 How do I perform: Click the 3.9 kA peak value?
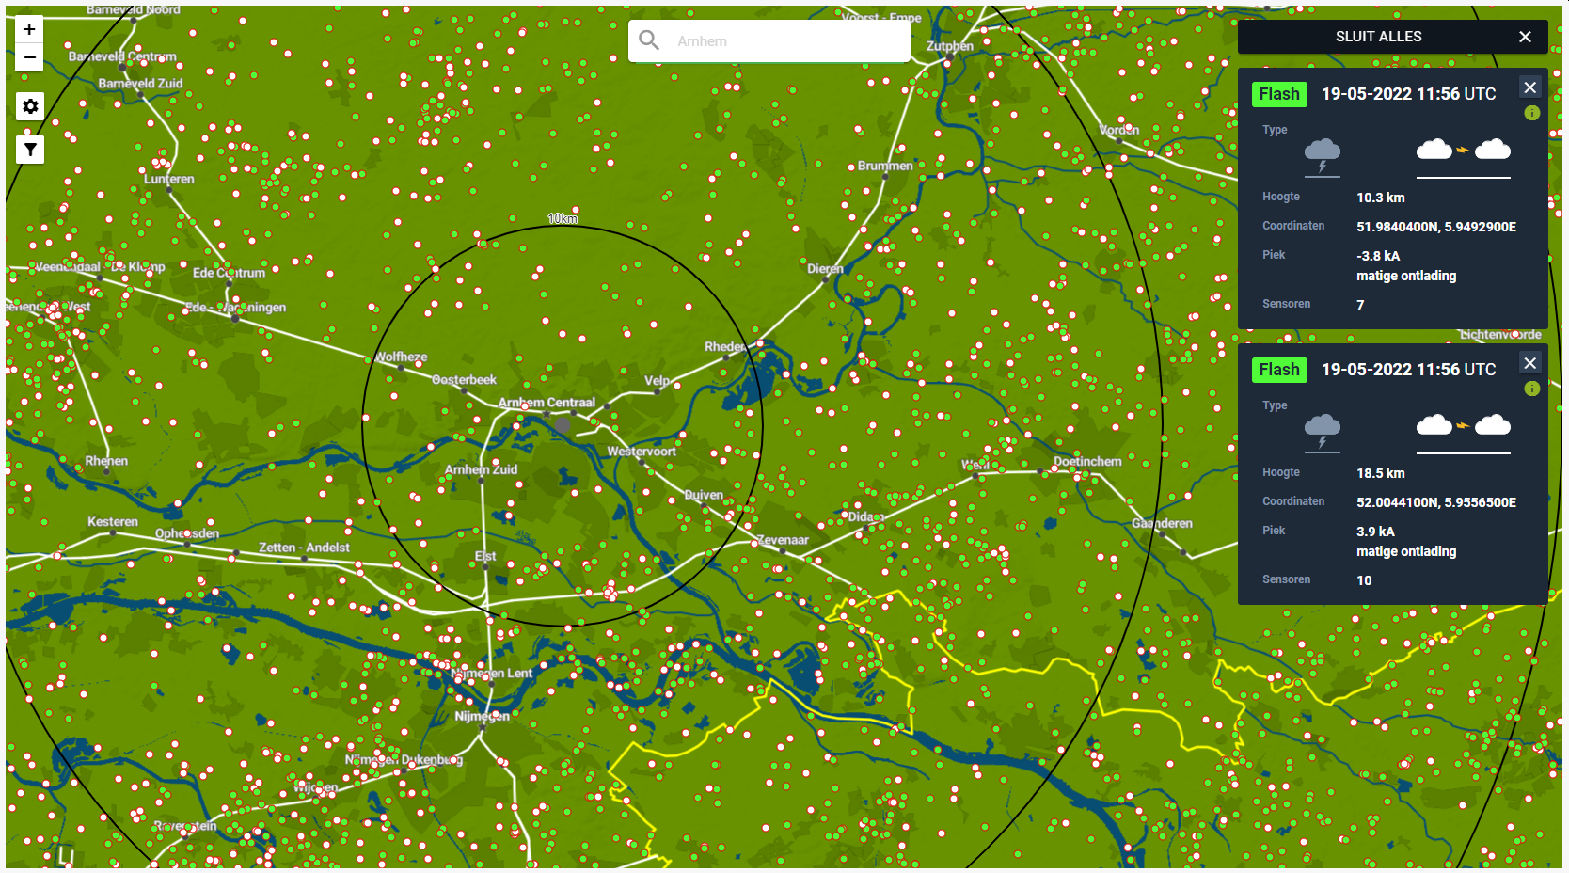(x=1375, y=532)
